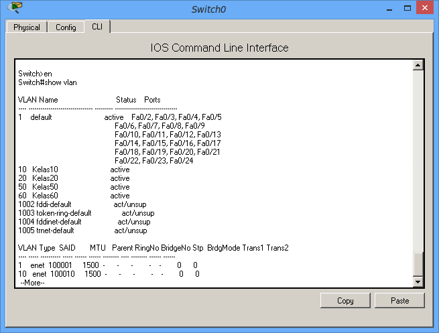Click the Switch0 window title text

coord(208,9)
